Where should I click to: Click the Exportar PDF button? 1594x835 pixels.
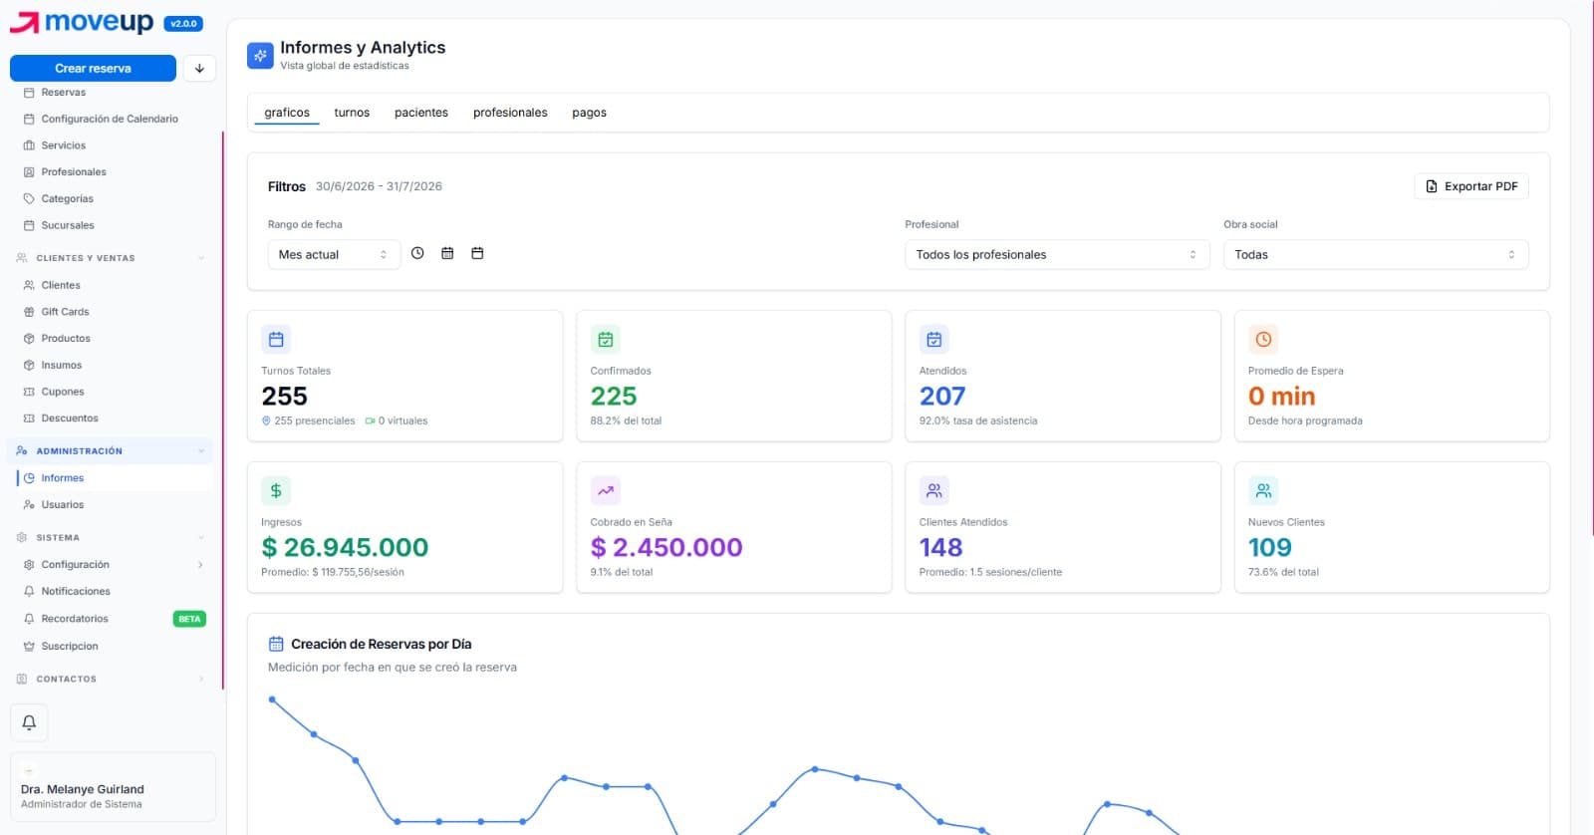(x=1471, y=186)
